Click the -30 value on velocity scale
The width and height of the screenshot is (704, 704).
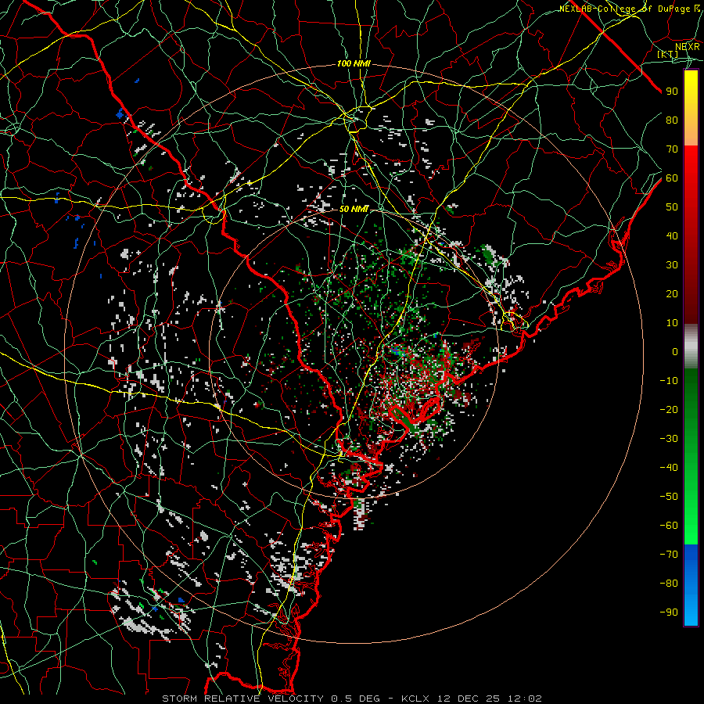pos(669,439)
